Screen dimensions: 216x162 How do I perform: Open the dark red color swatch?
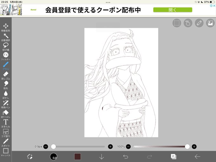click(x=78, y=157)
